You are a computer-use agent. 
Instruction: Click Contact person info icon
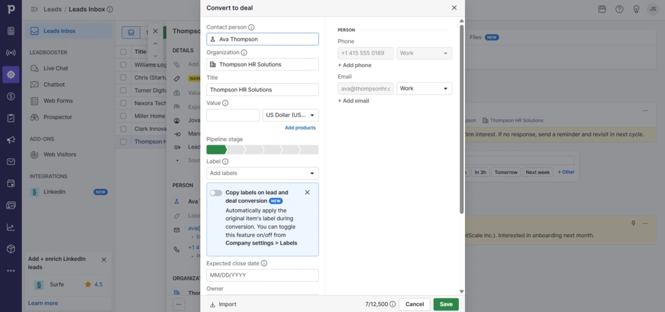click(x=251, y=27)
